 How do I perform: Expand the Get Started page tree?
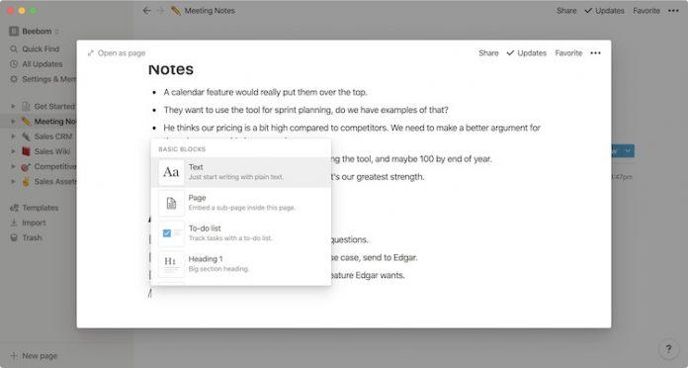click(13, 106)
